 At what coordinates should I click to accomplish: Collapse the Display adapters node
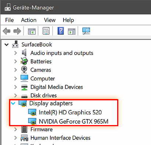tap(13, 103)
